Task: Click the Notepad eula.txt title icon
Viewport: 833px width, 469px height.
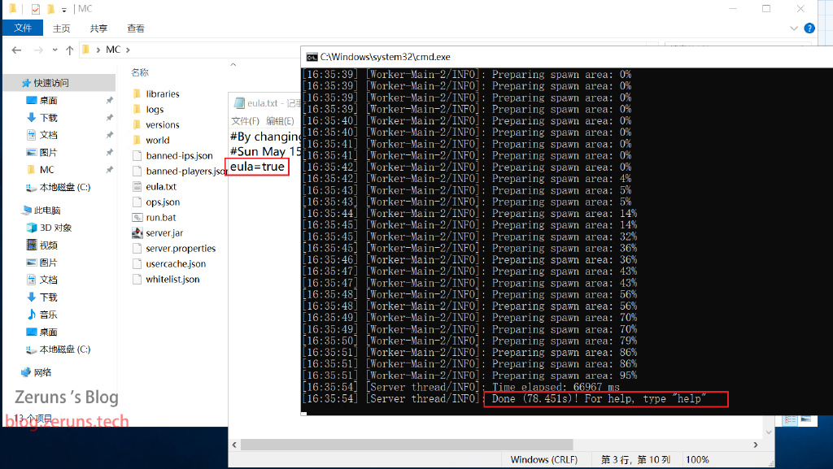Action: click(x=239, y=103)
